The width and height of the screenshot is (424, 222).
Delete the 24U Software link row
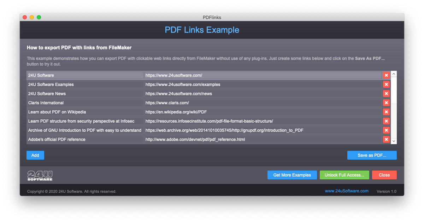386,75
